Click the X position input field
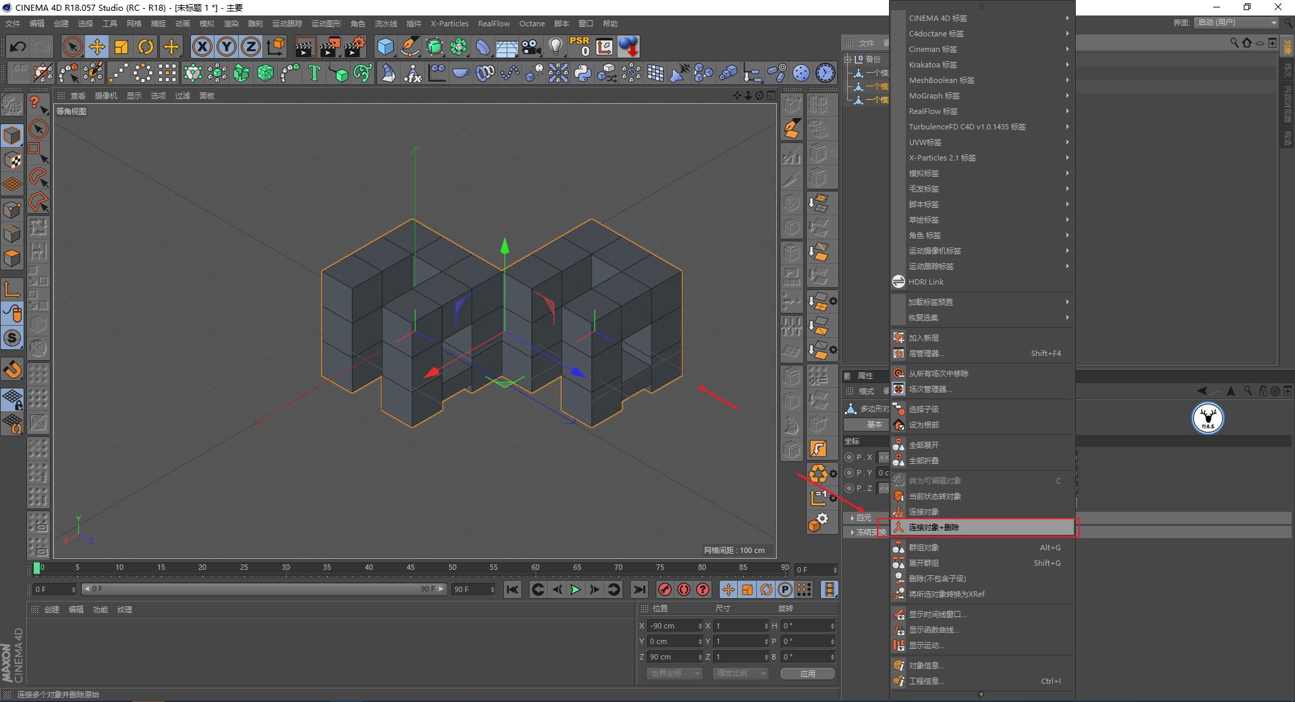The height and width of the screenshot is (702, 1295). tap(673, 626)
